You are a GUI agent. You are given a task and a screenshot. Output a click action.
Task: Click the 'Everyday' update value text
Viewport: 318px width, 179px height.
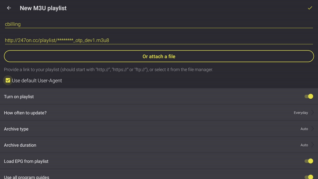coord(301,113)
